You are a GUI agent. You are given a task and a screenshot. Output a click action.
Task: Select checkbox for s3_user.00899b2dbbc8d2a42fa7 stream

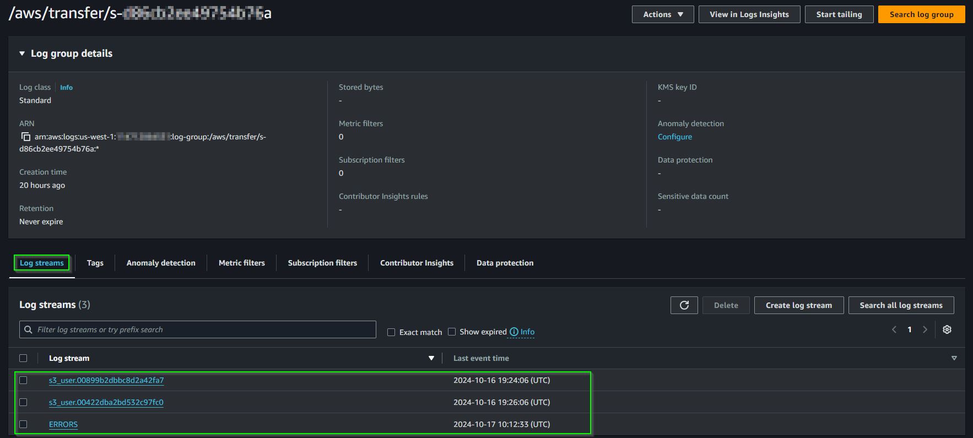[x=23, y=380]
